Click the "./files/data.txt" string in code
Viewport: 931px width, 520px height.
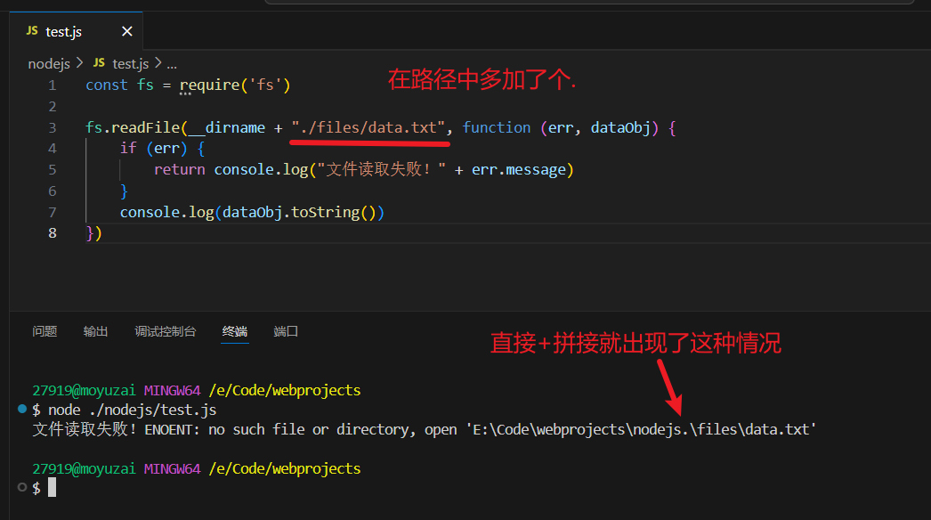tap(368, 127)
